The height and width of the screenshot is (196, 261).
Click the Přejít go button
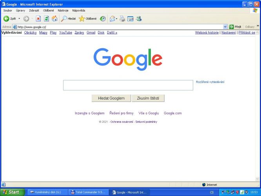point(235,27)
